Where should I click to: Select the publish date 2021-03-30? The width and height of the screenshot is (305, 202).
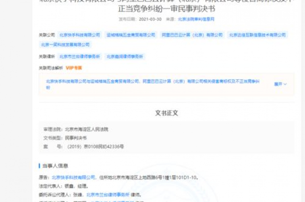[x=150, y=19]
